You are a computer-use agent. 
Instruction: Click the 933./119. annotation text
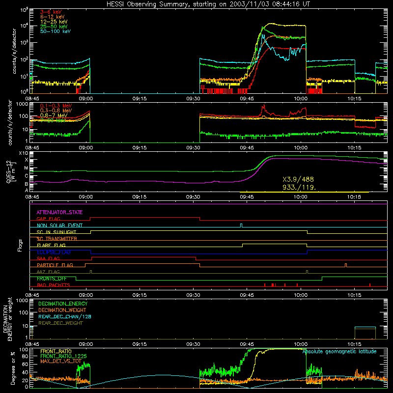coord(299,187)
